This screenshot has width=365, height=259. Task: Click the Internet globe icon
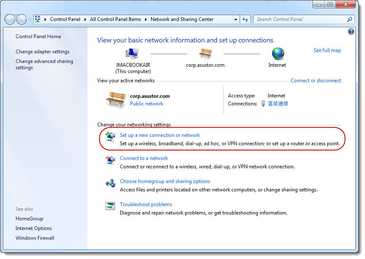point(278,53)
